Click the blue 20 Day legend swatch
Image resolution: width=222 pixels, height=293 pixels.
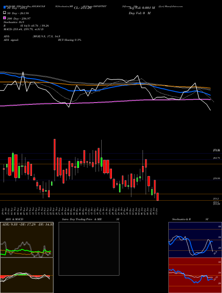pyautogui.click(x=4, y=8)
